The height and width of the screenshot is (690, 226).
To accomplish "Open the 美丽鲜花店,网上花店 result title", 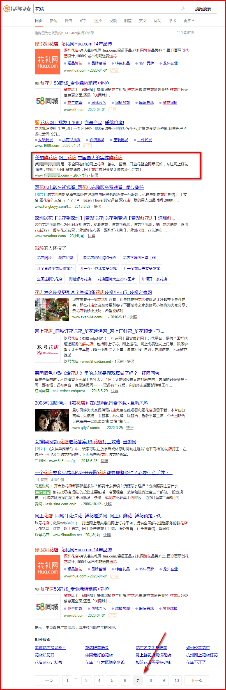I will (79, 157).
